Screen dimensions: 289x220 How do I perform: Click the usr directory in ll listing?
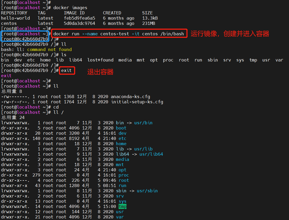pyautogui.click(x=120, y=212)
